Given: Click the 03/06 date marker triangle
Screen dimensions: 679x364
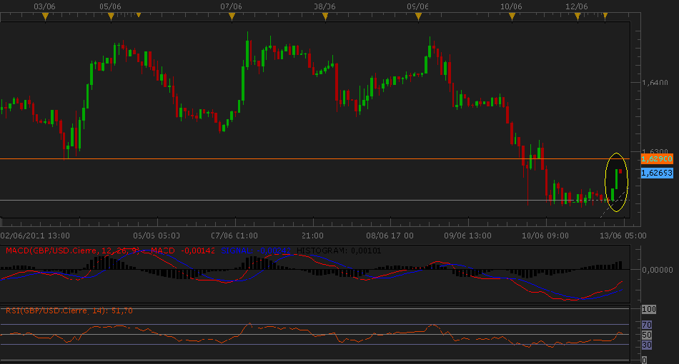Looking at the screenshot, I should pyautogui.click(x=46, y=15).
